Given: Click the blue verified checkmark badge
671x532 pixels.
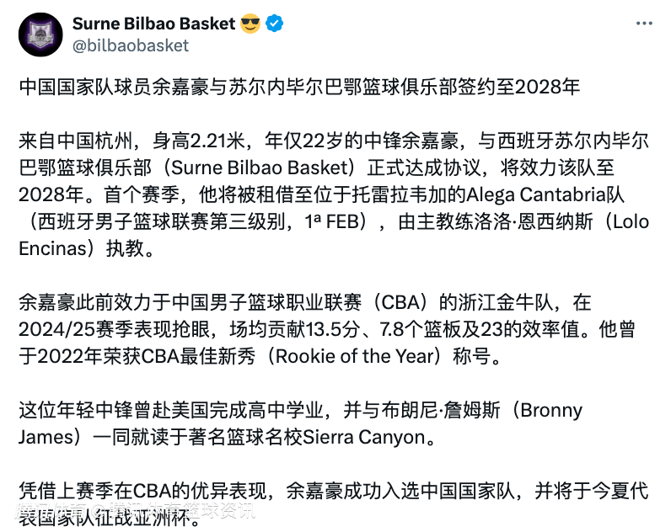Looking at the screenshot, I should (275, 24).
